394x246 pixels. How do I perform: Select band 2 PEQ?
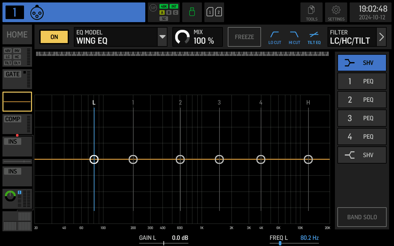362,100
